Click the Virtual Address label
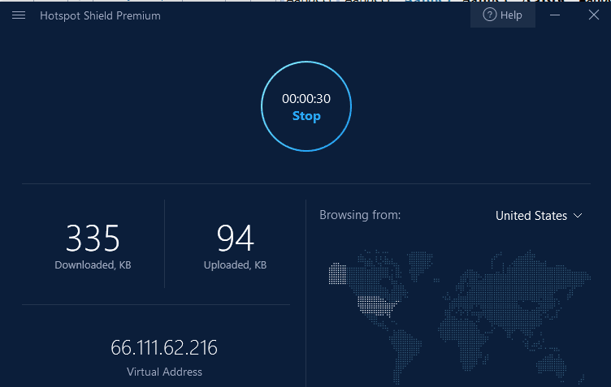Screen dimensions: 611x387 point(164,372)
